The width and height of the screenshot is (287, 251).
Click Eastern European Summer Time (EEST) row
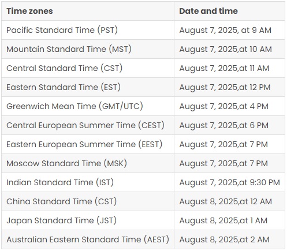143,144
